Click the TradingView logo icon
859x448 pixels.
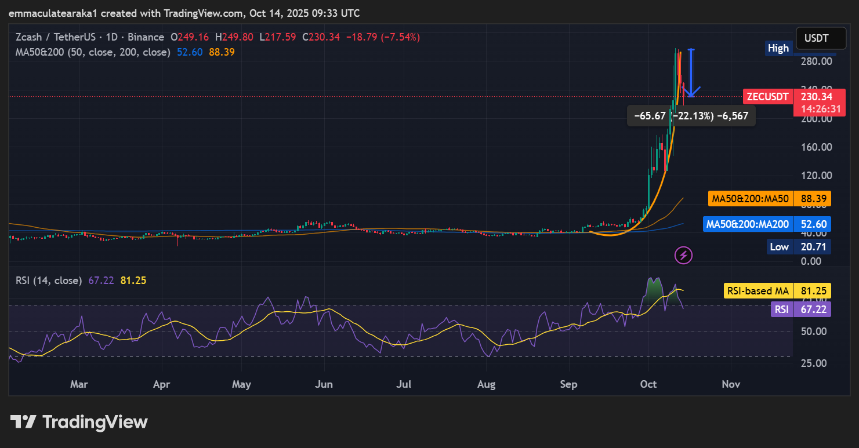[24, 422]
